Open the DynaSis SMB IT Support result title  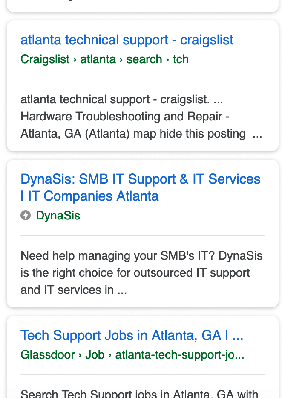coord(141,187)
